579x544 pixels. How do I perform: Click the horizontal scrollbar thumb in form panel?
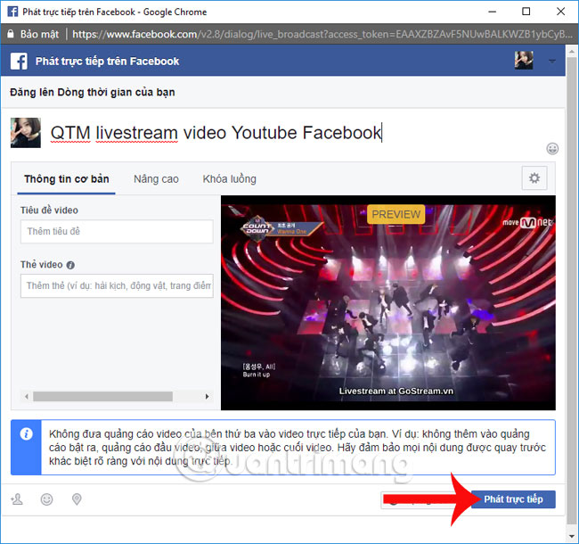[102, 397]
